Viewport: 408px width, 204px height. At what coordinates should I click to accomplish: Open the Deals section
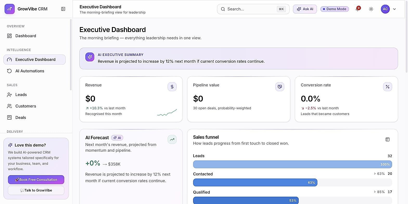pyautogui.click(x=35, y=118)
